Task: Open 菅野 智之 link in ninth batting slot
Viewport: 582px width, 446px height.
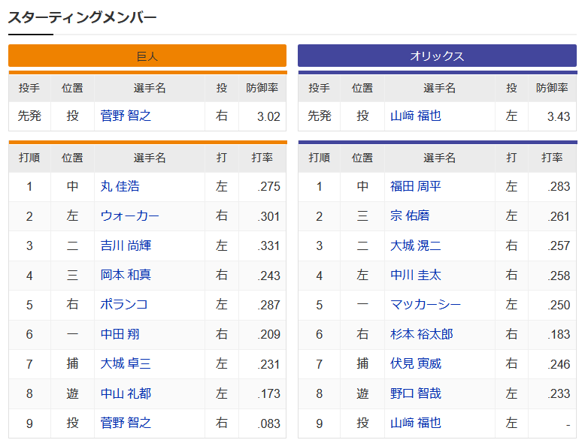Action: click(126, 423)
